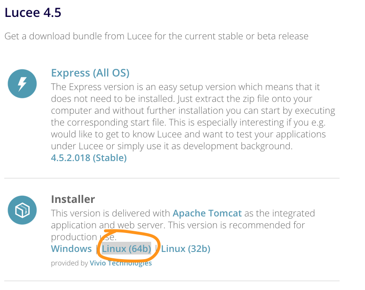The image size is (365, 290).
Task: Click the Express version description paragraph
Action: [193, 116]
